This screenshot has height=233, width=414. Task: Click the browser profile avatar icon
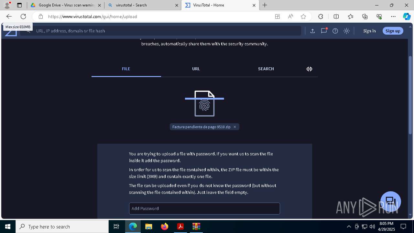(x=7, y=5)
